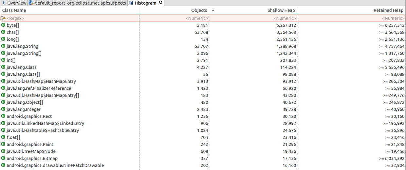
Task: Click the Numeric filter under Retained Heap
Action: (x=351, y=18)
